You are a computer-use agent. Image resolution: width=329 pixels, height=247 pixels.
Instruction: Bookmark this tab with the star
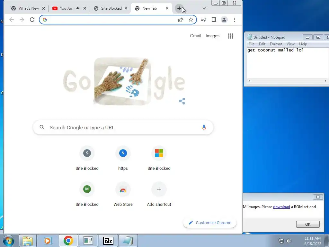tap(191, 20)
